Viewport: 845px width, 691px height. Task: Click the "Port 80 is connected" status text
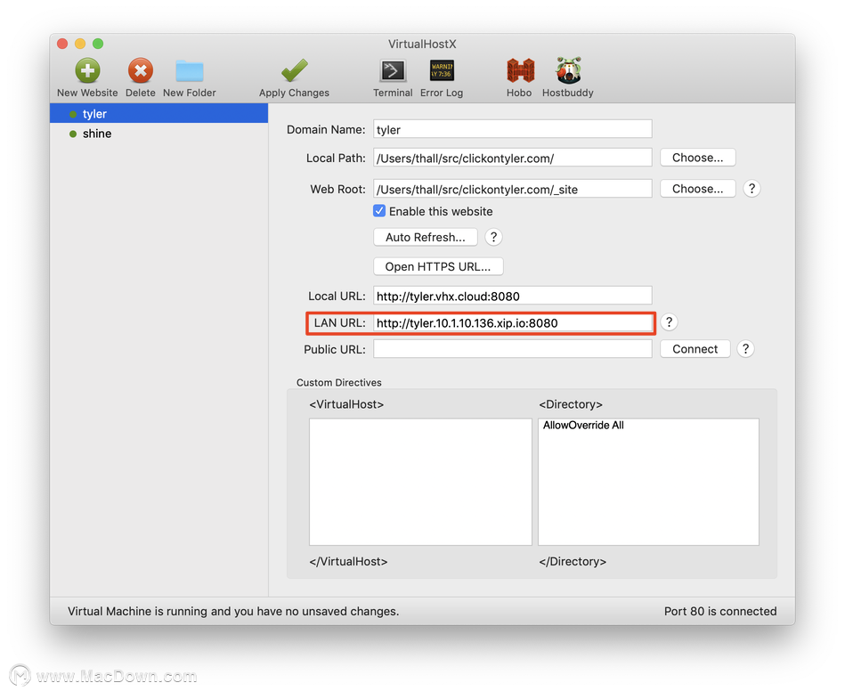coord(720,611)
